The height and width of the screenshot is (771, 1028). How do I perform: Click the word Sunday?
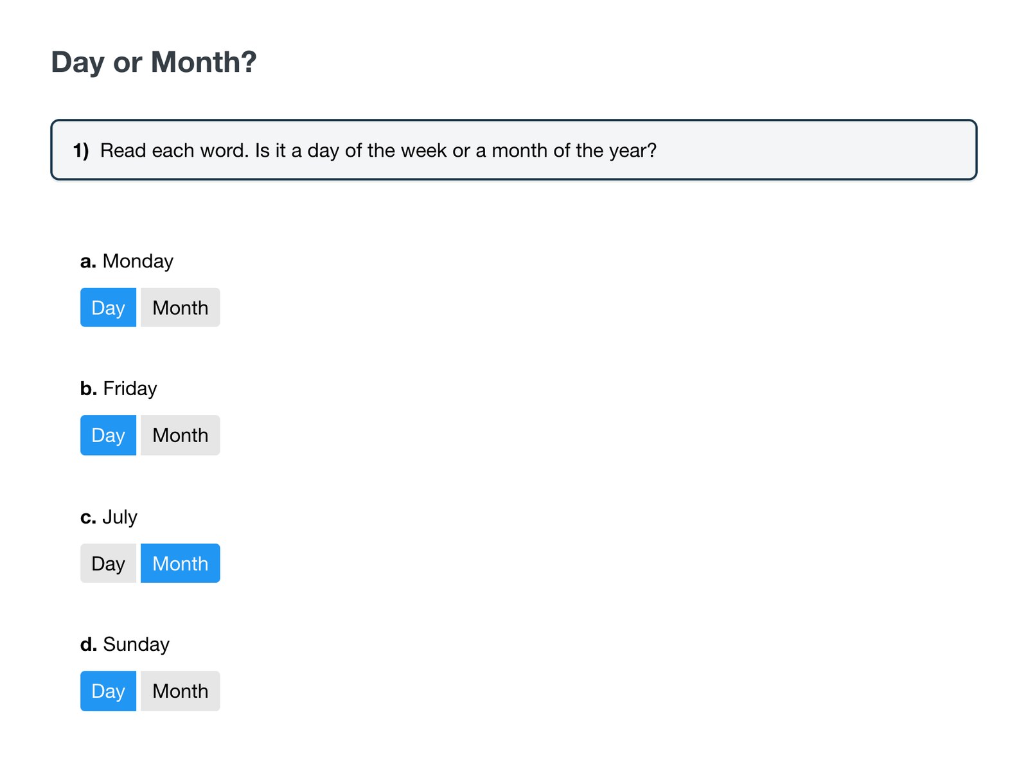pyautogui.click(x=136, y=644)
